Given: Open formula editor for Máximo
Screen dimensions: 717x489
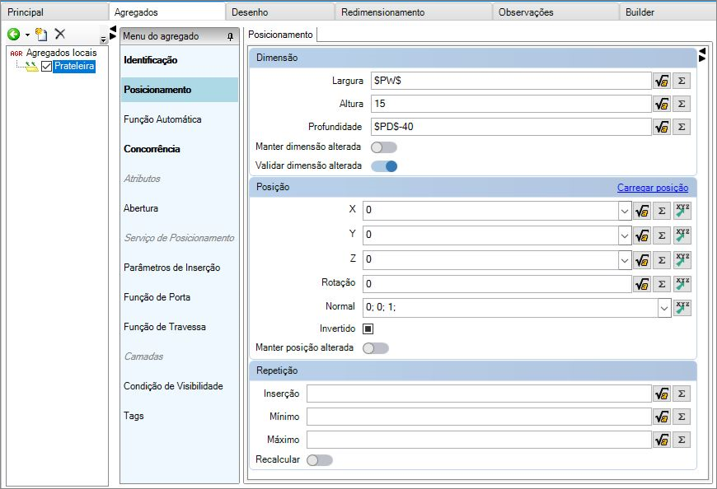Looking at the screenshot, I should tap(662, 440).
